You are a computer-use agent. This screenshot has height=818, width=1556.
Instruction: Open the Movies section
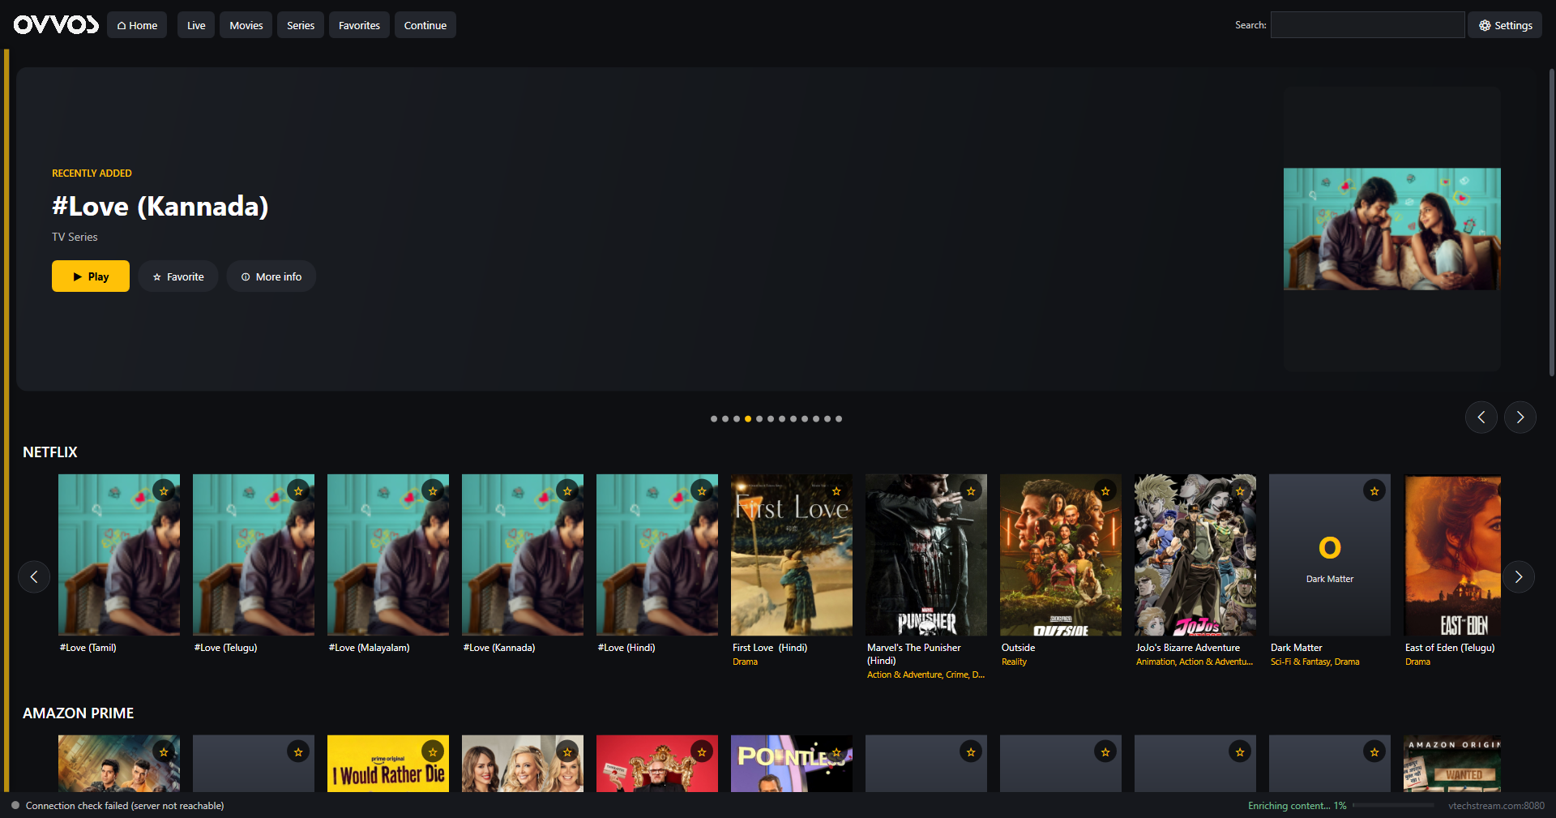[x=246, y=25]
